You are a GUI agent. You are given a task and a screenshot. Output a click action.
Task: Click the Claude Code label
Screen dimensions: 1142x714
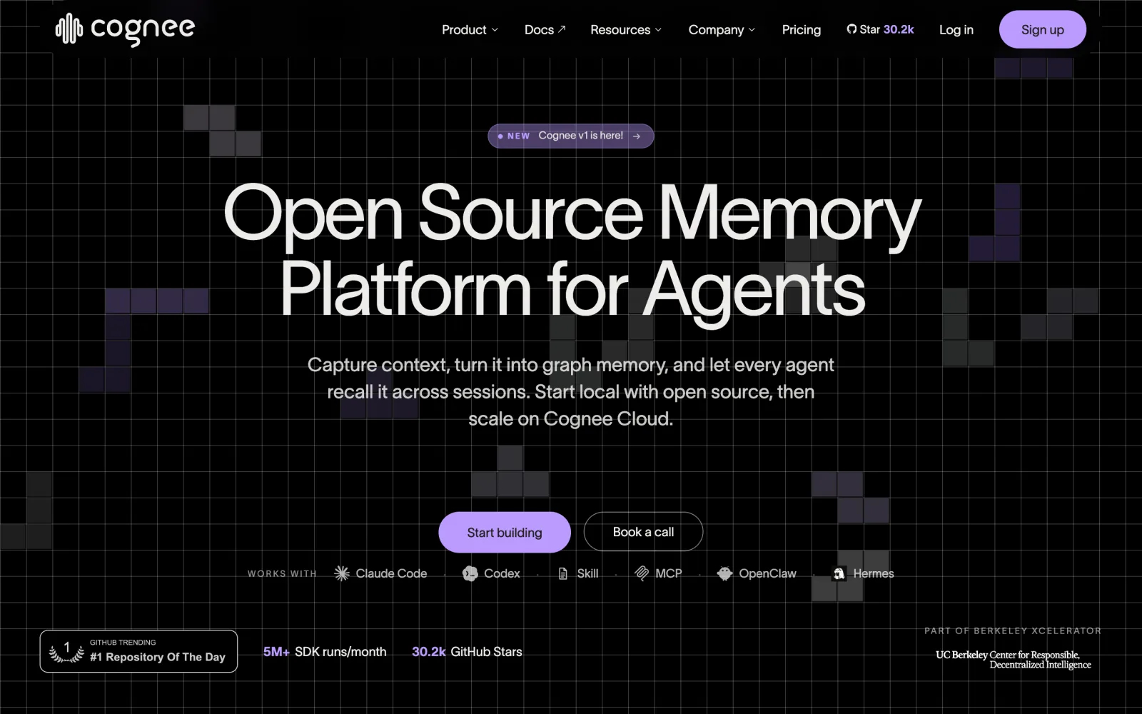coord(391,573)
